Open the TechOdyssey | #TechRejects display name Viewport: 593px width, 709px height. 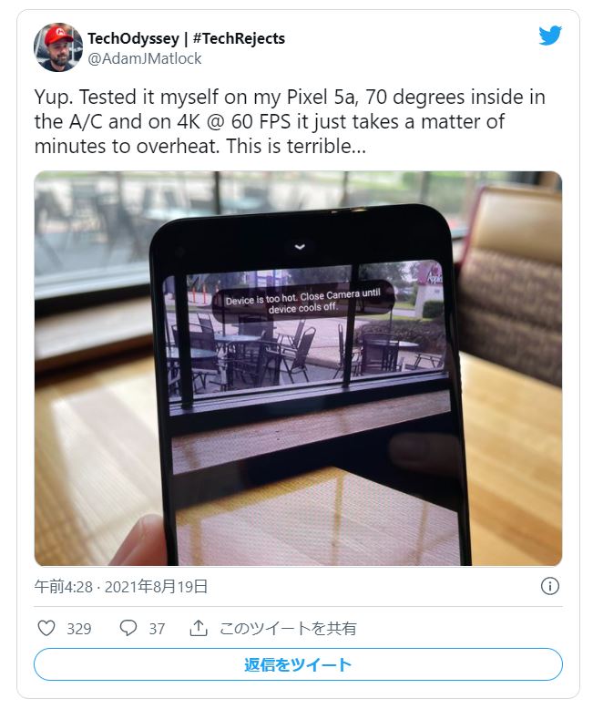(186, 38)
